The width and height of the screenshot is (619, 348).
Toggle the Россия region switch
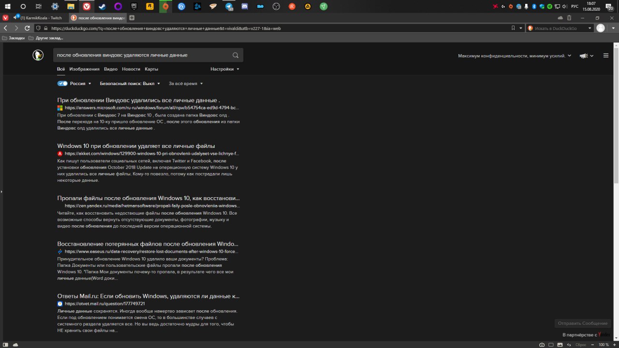click(x=62, y=84)
